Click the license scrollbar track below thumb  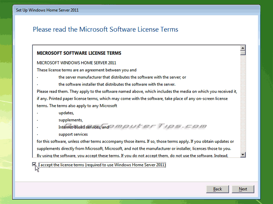click(243, 104)
